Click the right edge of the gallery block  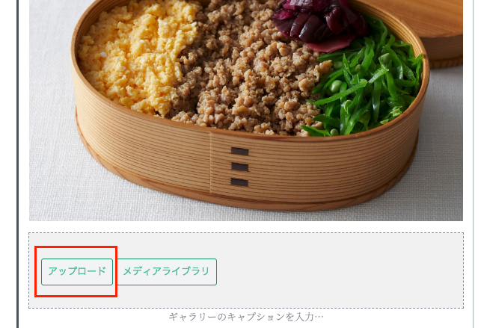tap(474, 164)
